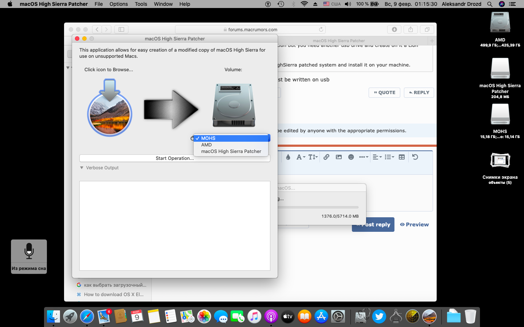
Task: Click the Siri icon in menu bar
Action: tap(502, 4)
